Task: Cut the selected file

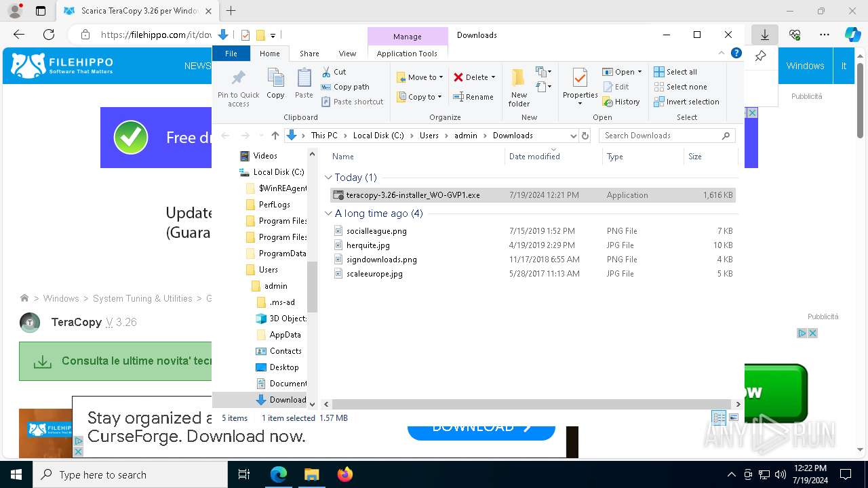Action: click(x=334, y=72)
